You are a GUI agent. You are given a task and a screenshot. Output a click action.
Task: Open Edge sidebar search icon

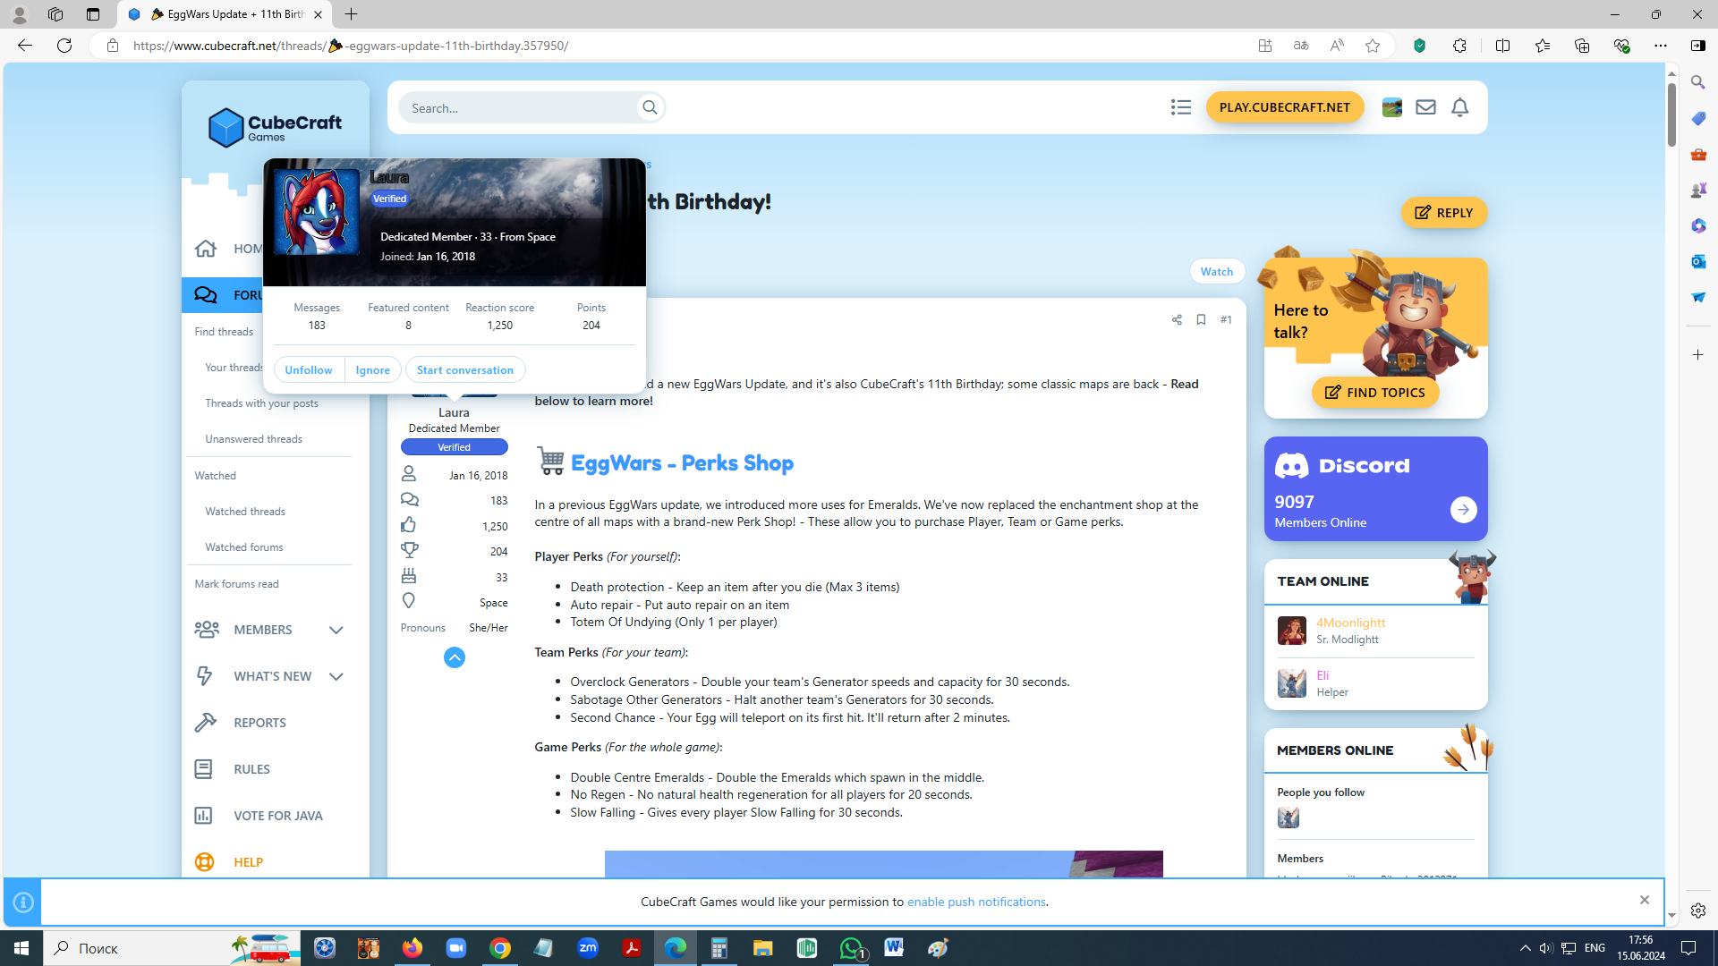1697,82
